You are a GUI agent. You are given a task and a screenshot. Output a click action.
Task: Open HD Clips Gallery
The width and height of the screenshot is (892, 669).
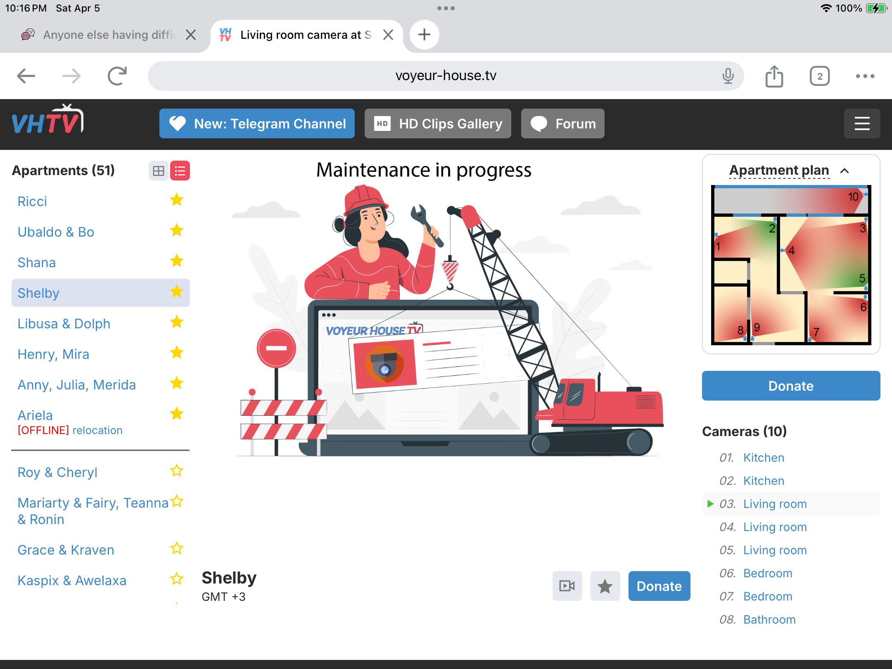pos(438,123)
